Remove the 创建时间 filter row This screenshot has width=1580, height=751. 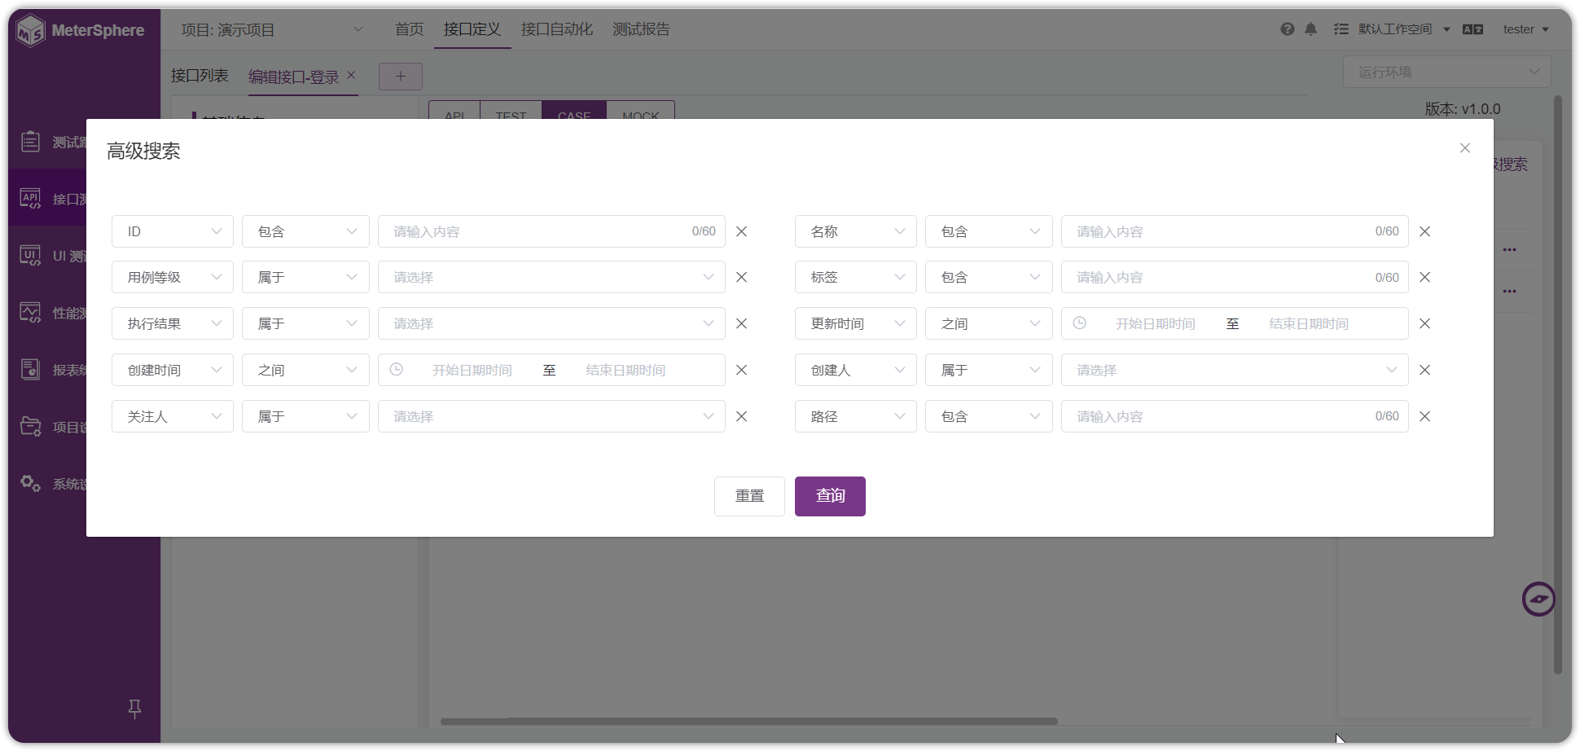point(742,370)
